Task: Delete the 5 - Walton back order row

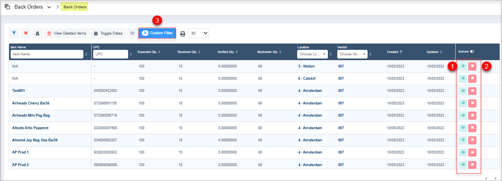Action: coord(473,66)
